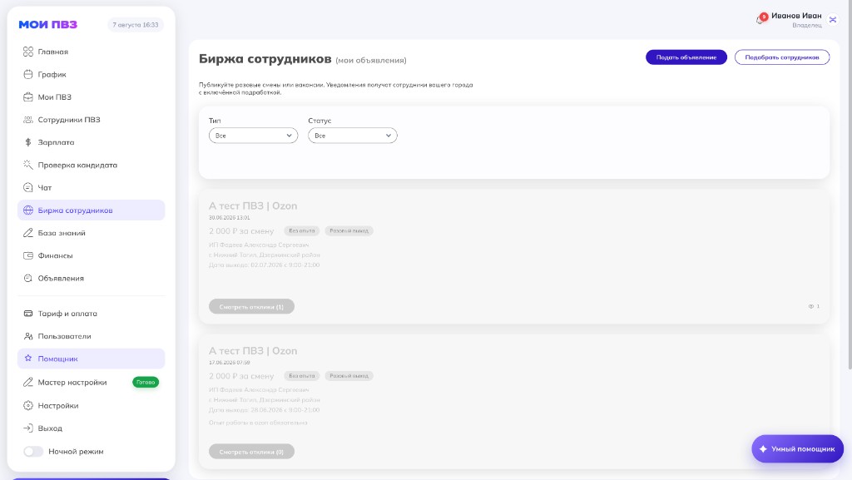Click Смотреть отклики (1) button
The width and height of the screenshot is (852, 480).
pos(251,307)
